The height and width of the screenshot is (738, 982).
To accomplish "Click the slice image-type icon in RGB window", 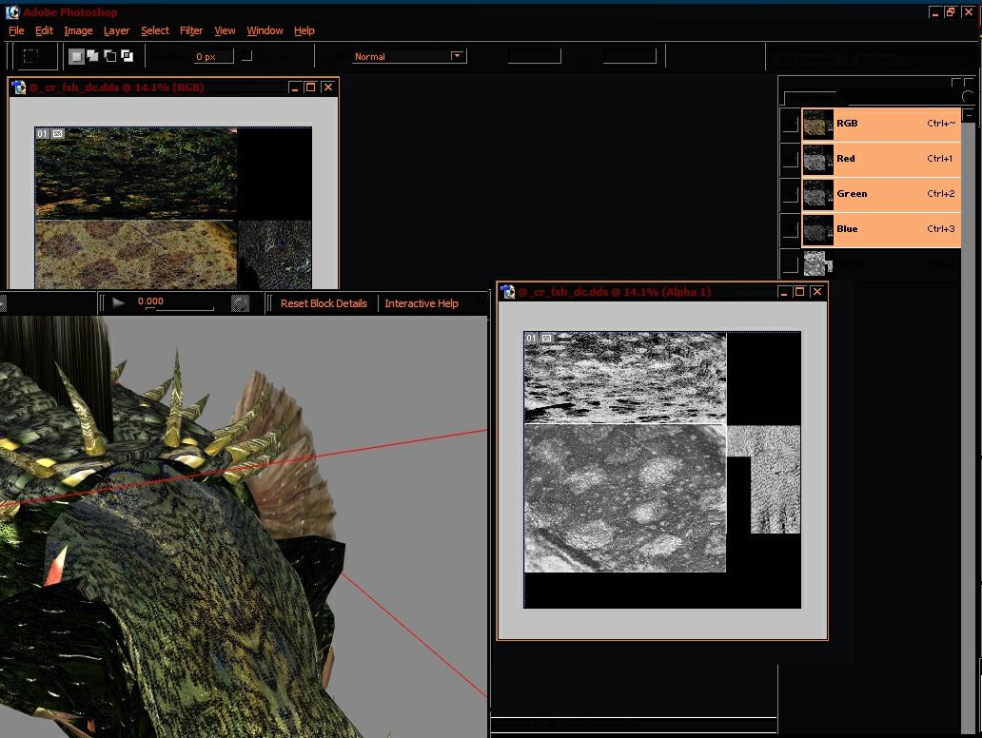I will click(58, 133).
